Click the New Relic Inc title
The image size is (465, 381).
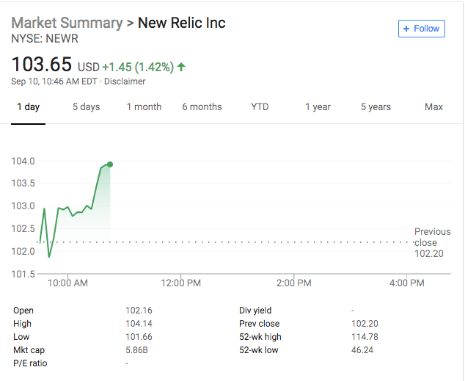tap(182, 23)
